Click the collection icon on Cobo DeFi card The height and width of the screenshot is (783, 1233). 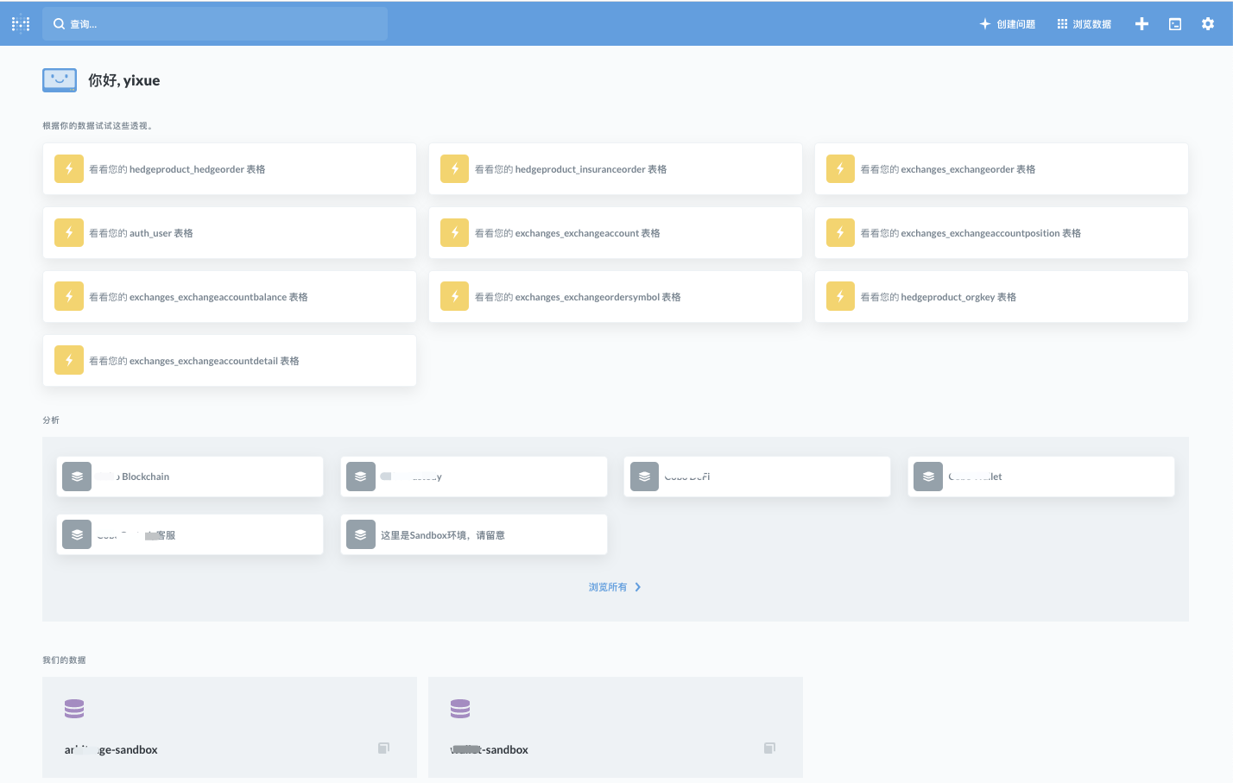[x=643, y=476]
